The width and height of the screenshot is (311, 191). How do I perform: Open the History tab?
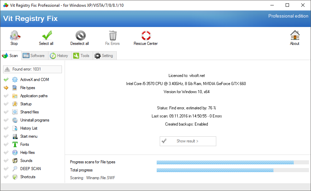coord(59,56)
